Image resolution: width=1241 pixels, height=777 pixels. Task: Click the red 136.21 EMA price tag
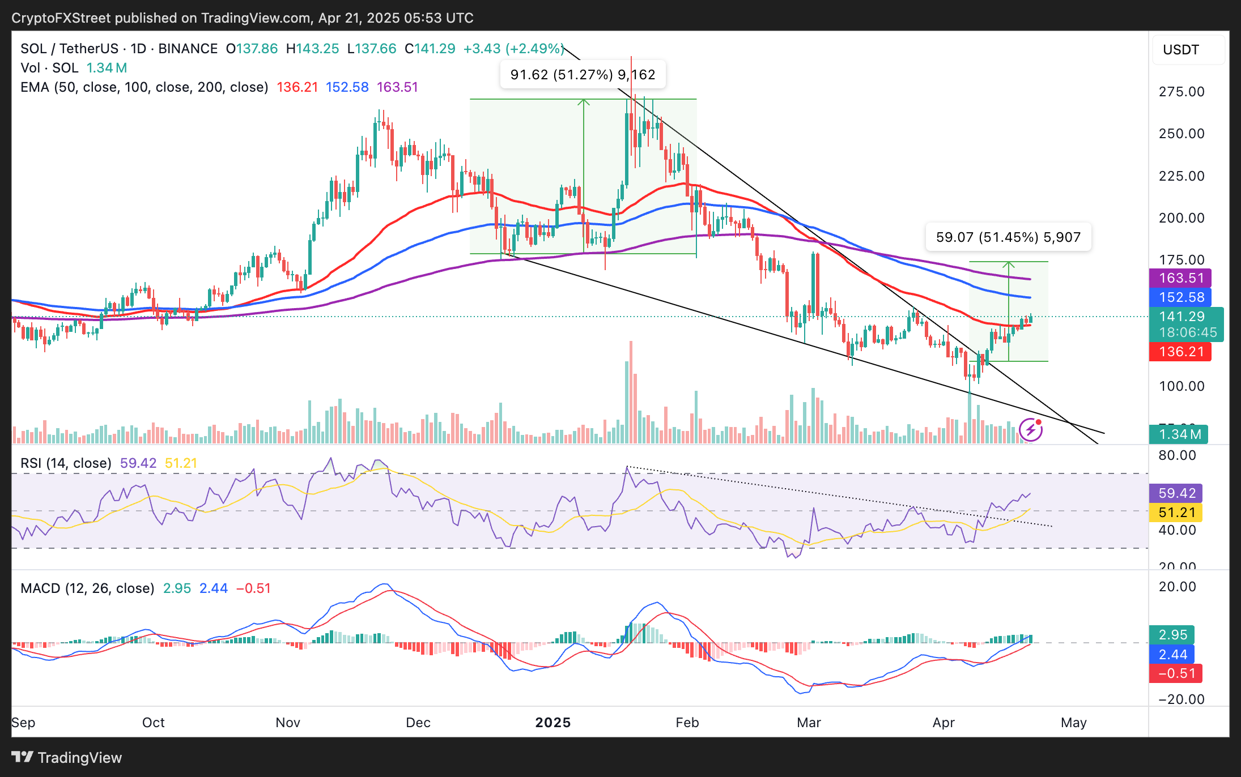pos(1180,352)
